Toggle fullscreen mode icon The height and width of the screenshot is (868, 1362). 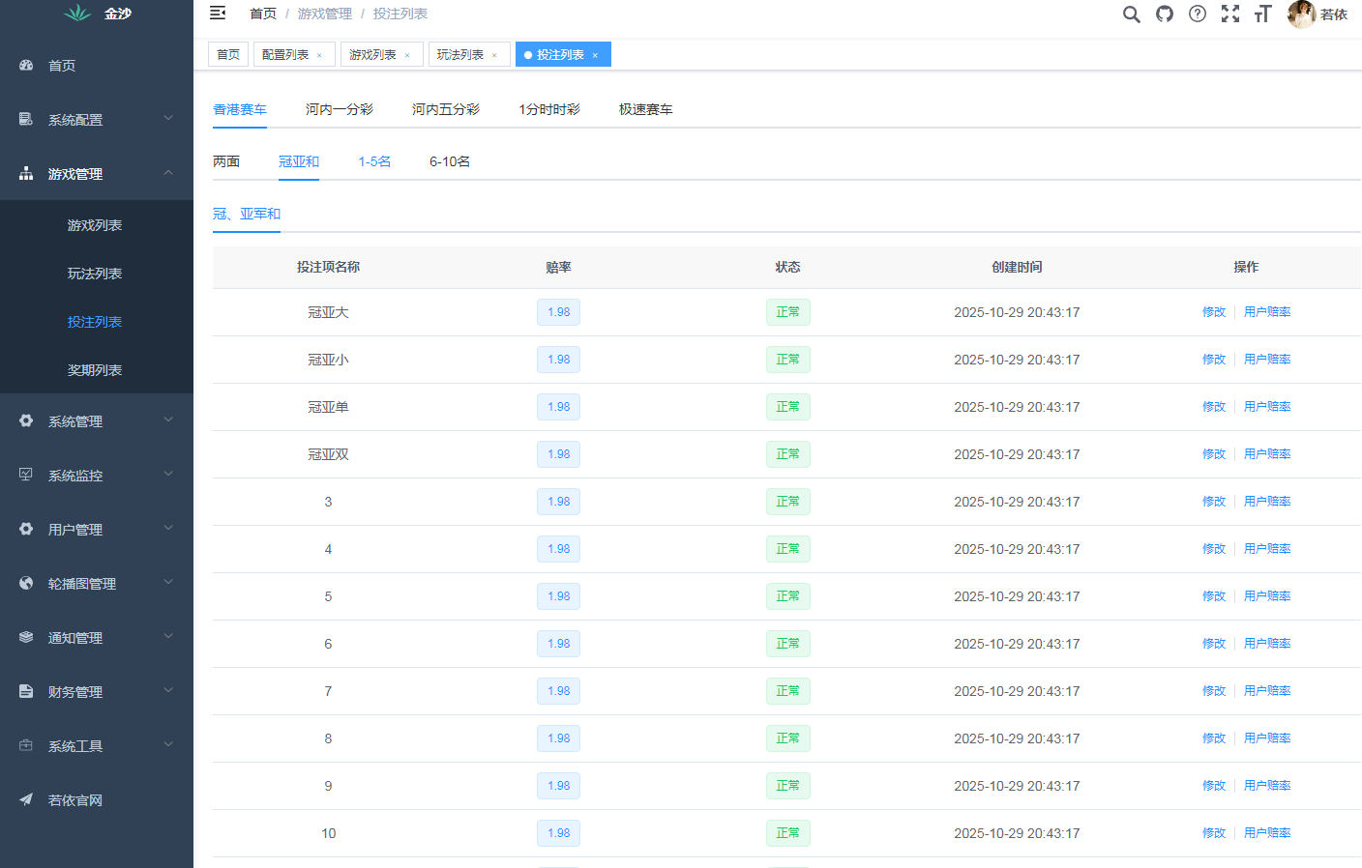[x=1230, y=14]
